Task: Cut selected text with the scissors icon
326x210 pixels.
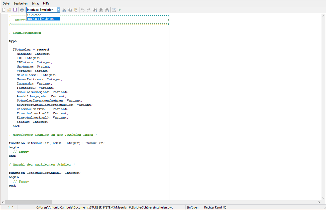Action: (64, 10)
